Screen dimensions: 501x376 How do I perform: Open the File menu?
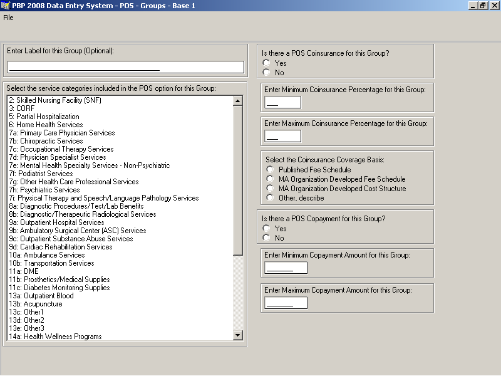point(8,18)
